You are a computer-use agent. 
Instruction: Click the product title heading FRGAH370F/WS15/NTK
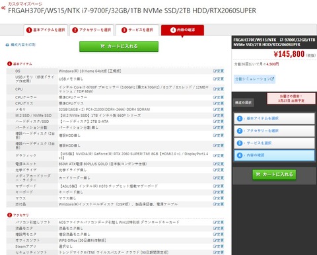coord(132,11)
